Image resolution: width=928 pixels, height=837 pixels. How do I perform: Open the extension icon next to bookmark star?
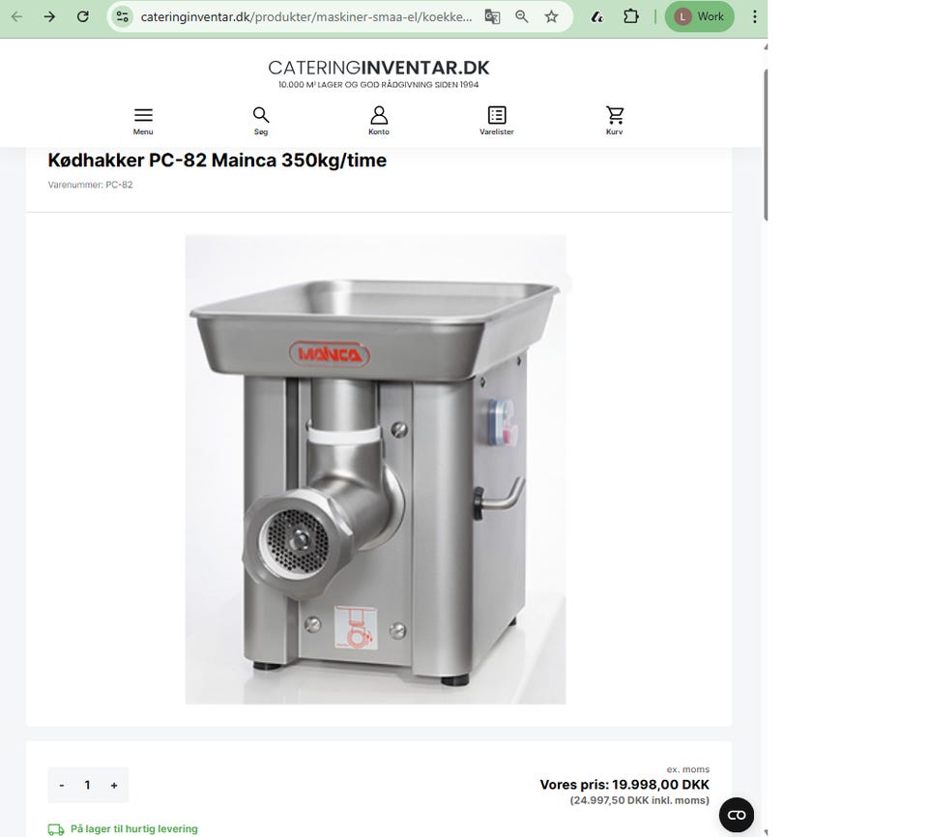[x=597, y=16]
